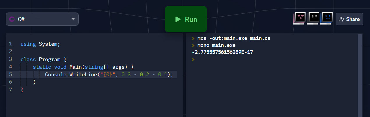Click the 'mono main.exe' console line
This screenshot has height=117, width=370.
(216, 45)
